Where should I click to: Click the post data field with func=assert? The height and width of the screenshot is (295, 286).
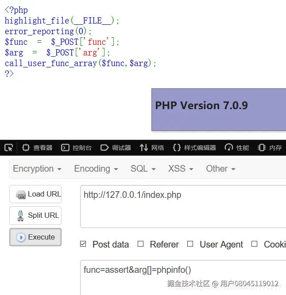[183, 278]
